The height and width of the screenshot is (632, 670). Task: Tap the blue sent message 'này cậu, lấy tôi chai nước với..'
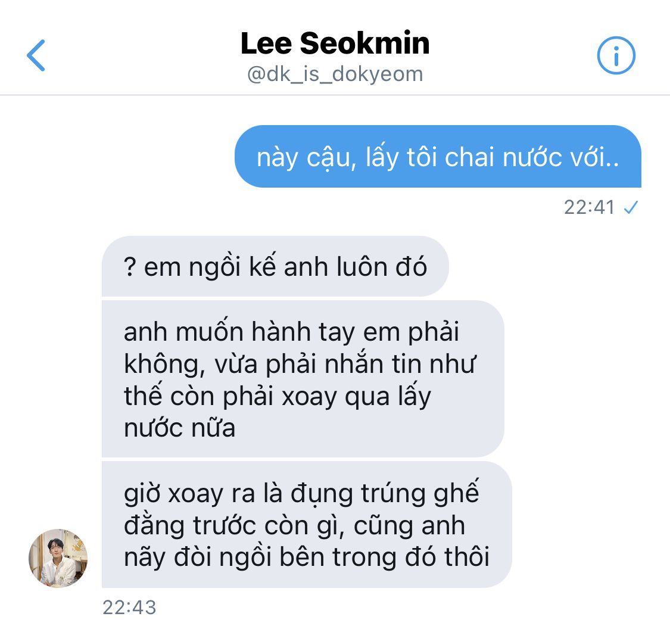point(438,157)
